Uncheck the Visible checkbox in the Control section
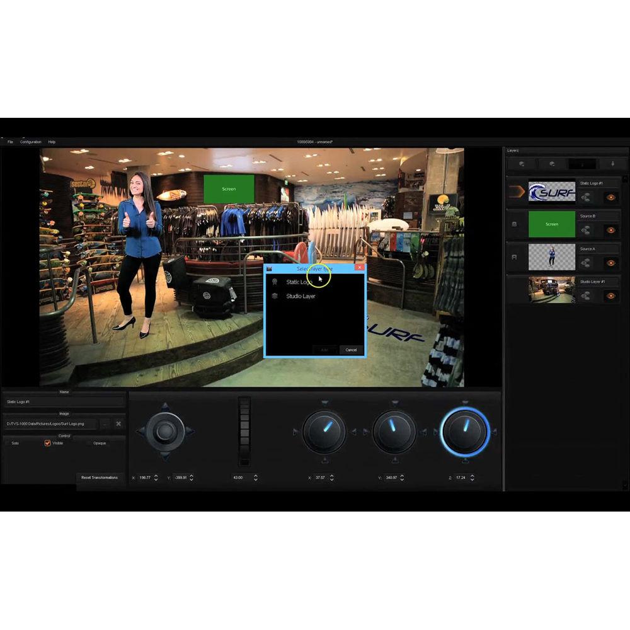The image size is (630, 630). 47,443
